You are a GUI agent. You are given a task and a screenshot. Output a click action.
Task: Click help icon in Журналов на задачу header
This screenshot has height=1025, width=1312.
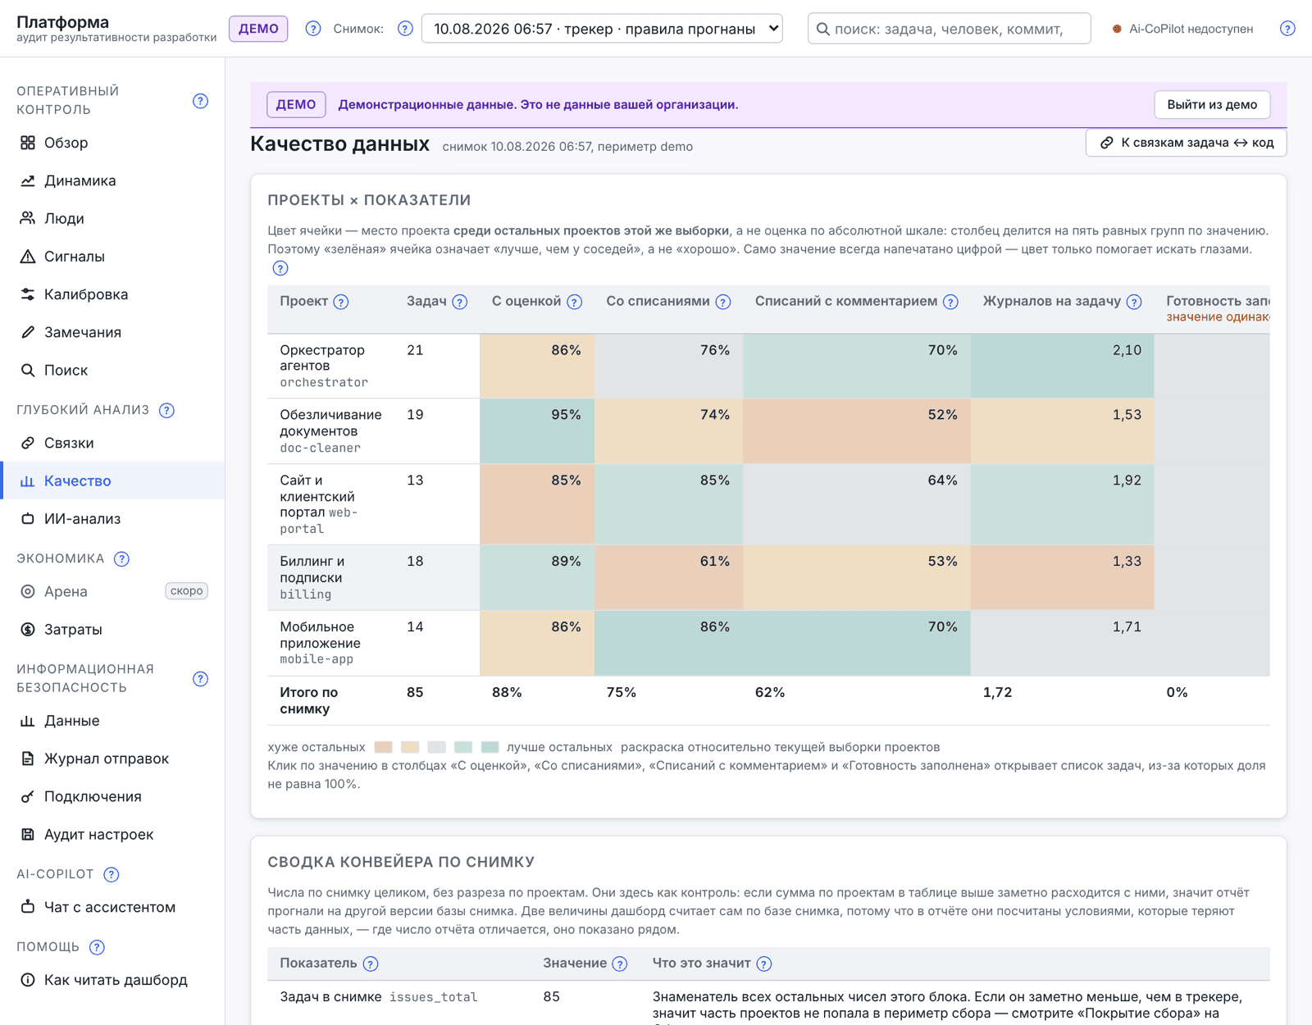1134,302
